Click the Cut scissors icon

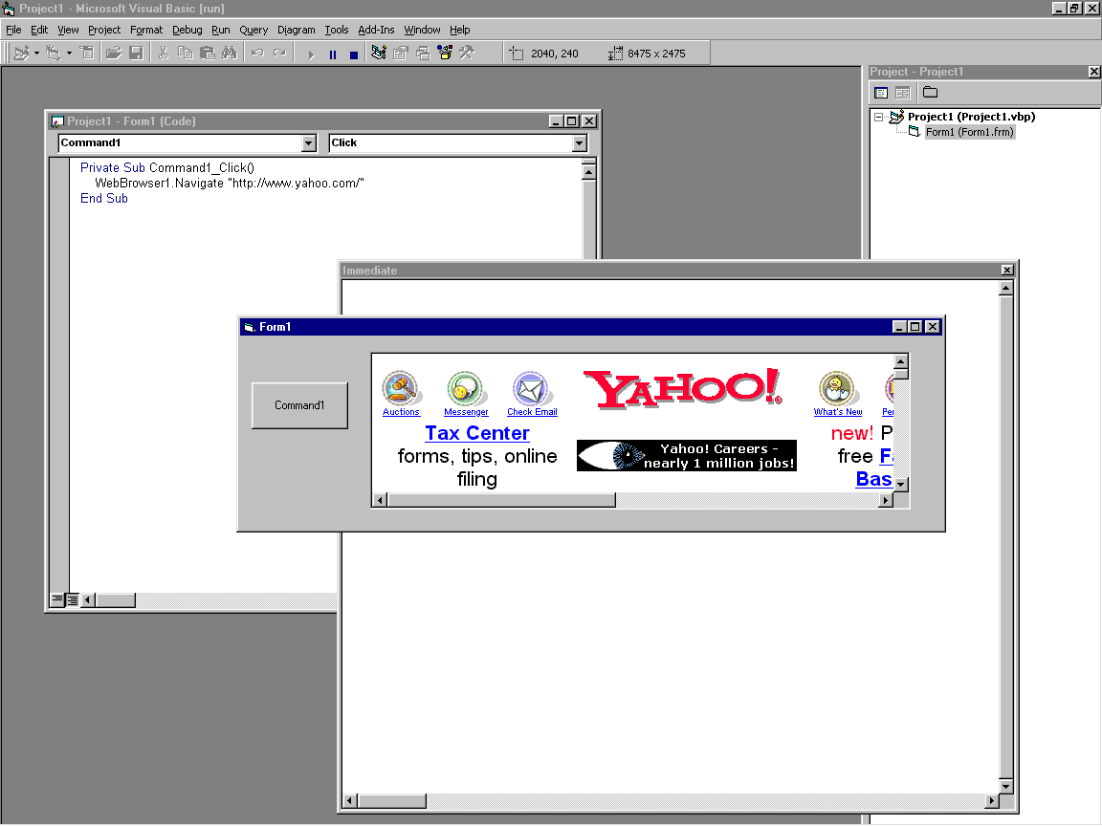tap(163, 54)
